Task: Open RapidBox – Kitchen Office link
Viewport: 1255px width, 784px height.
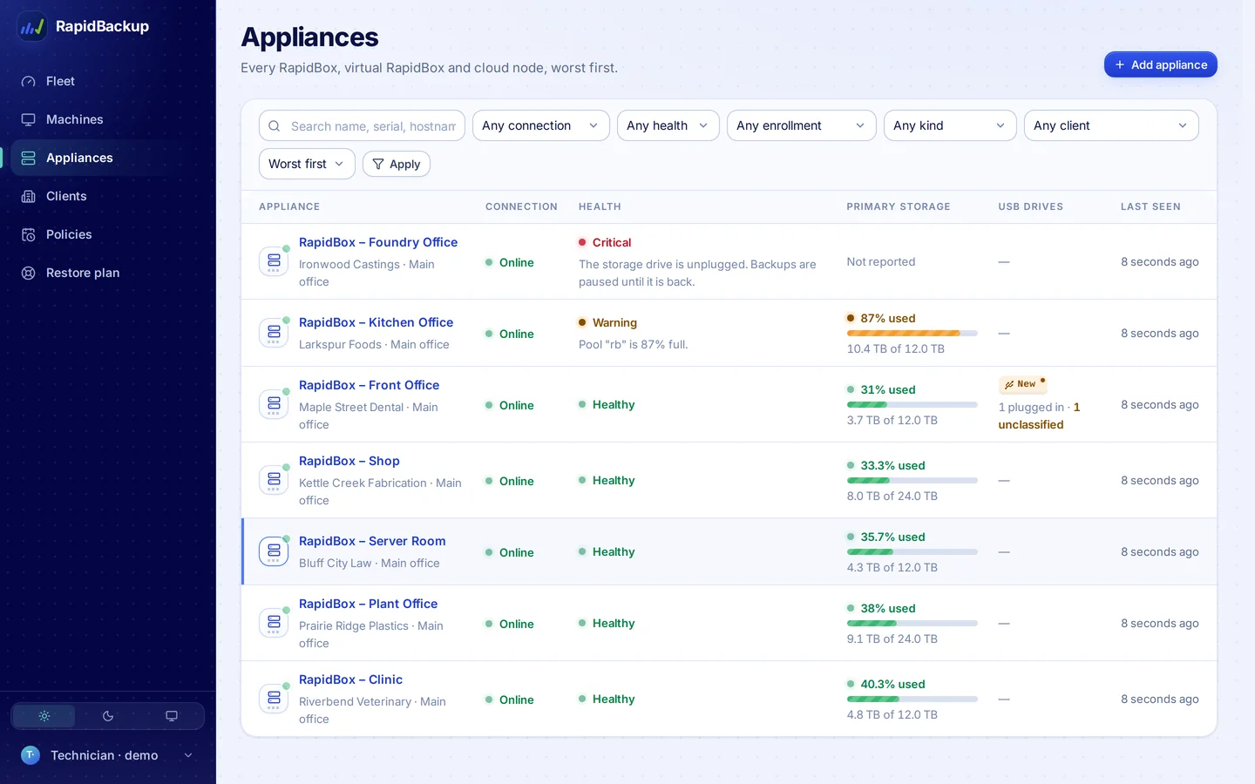Action: point(376,322)
